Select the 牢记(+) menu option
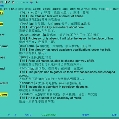 pyautogui.click(x=7, y=9)
